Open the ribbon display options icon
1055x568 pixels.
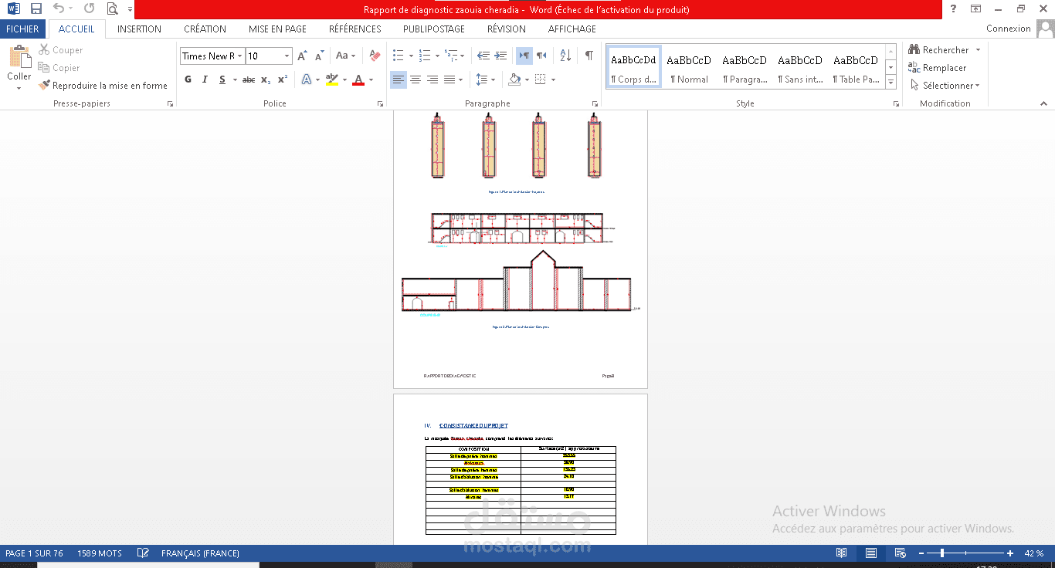tap(976, 9)
